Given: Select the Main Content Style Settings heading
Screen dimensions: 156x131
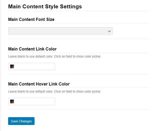Looking at the screenshot, I should [x=45, y=7].
